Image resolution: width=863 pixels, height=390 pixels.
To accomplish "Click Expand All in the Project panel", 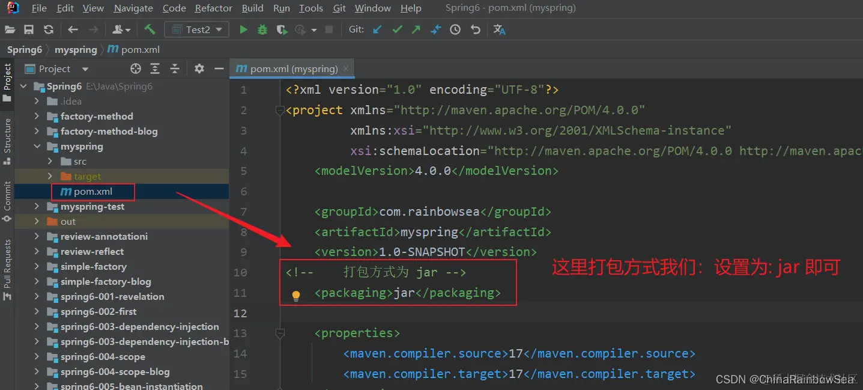I will [x=155, y=69].
